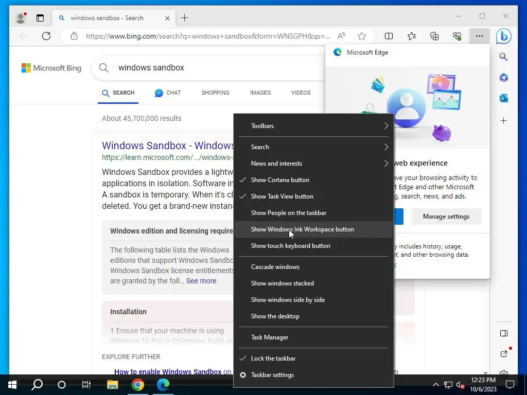The image size is (527, 395).
Task: Open the Windows Sandbox result title link
Action: (168, 146)
